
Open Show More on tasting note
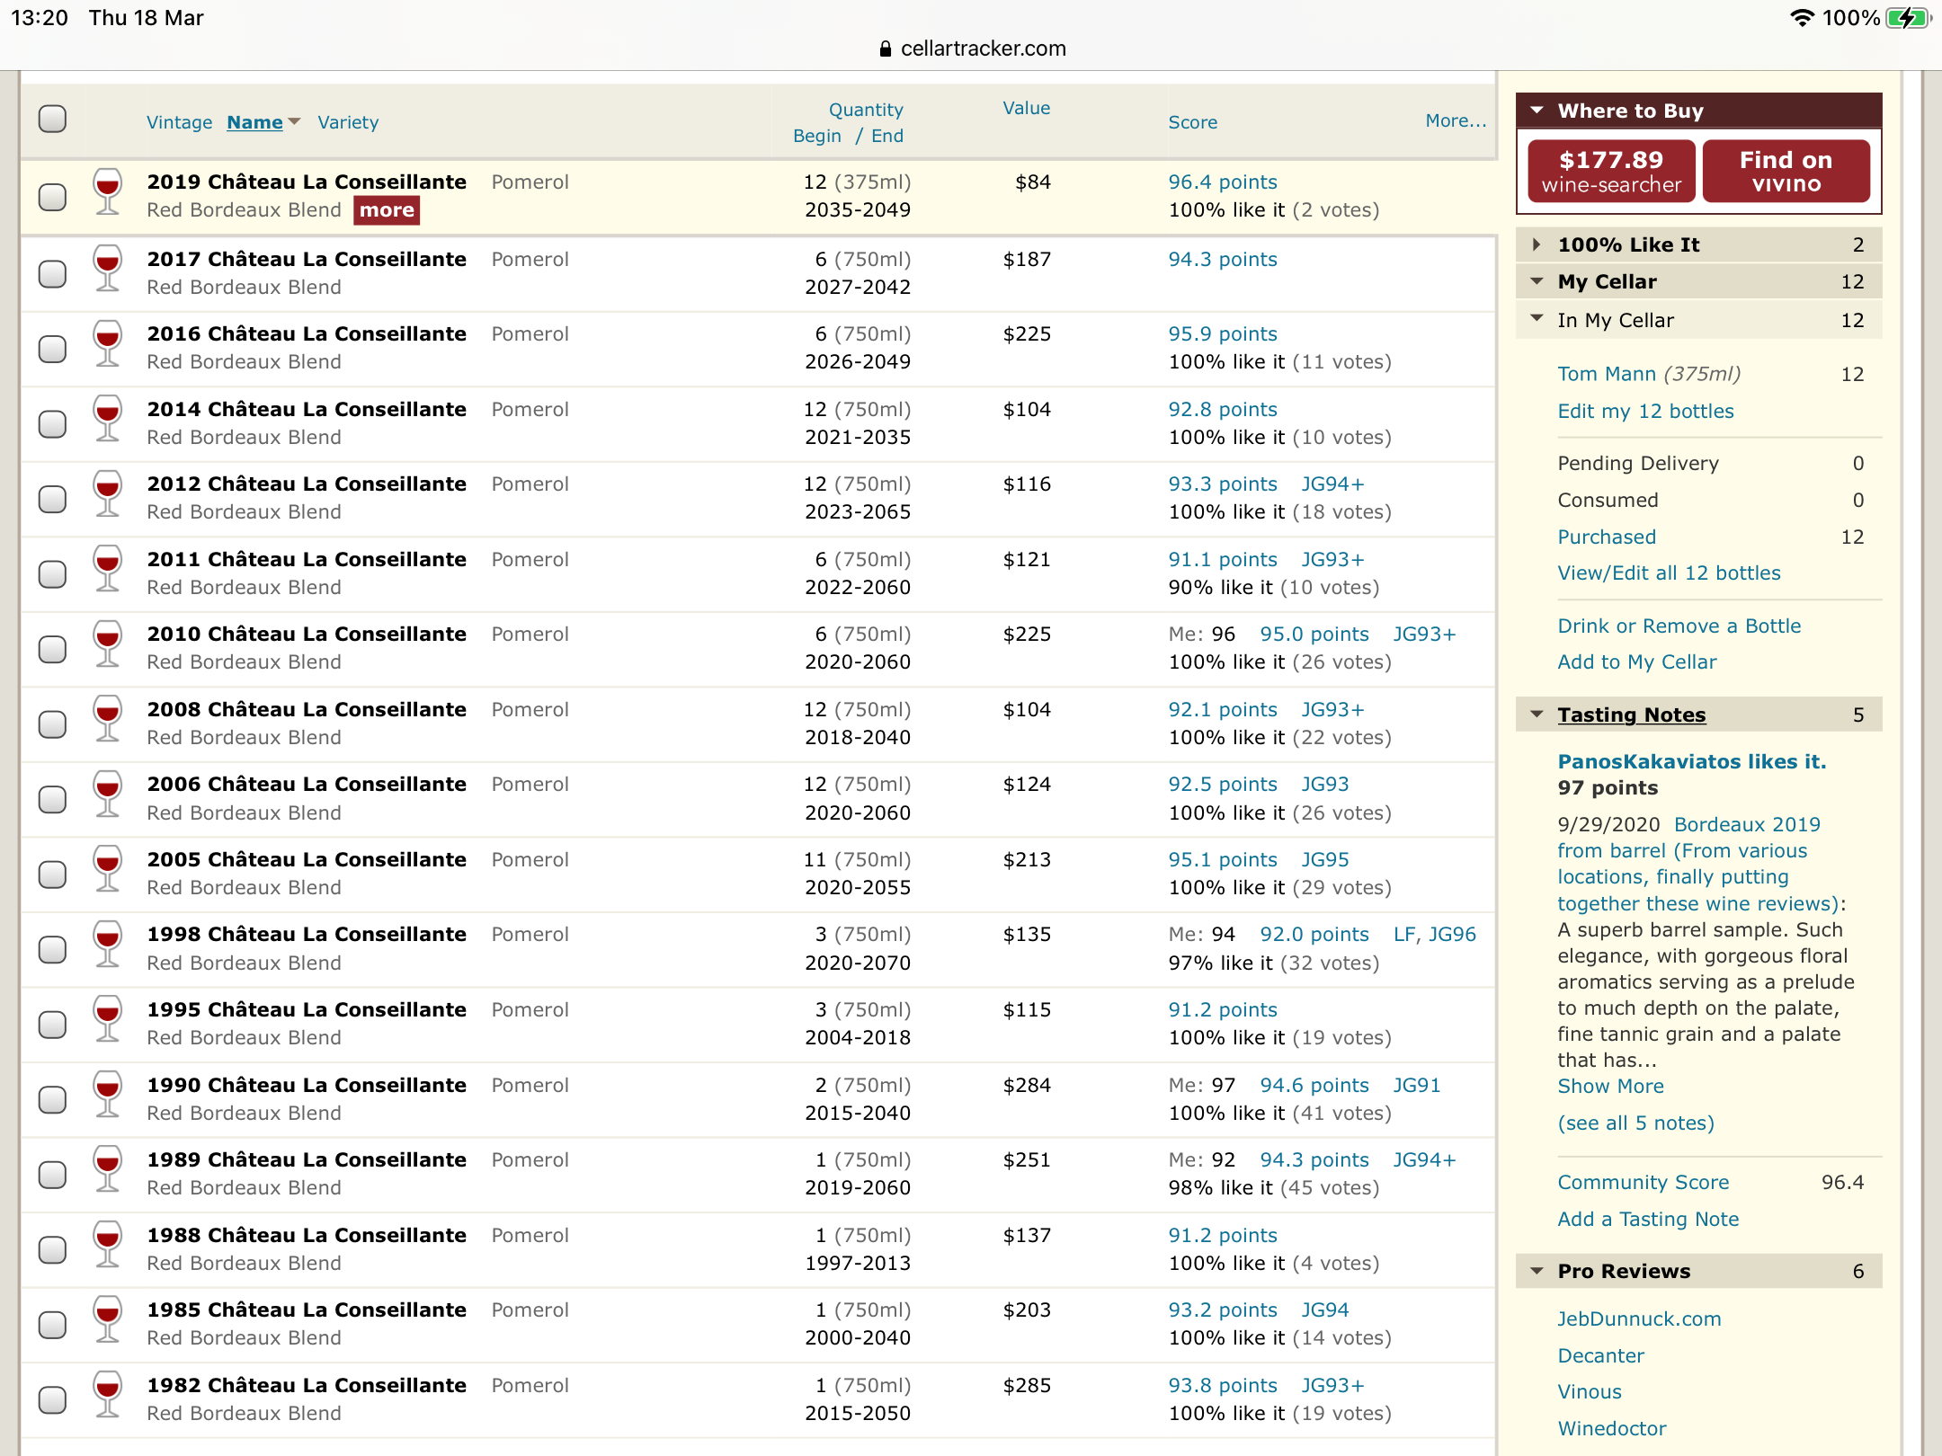[x=1610, y=1086]
